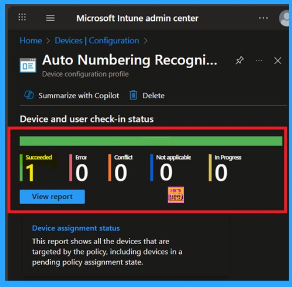Click the Not applicable status label

point(173,158)
